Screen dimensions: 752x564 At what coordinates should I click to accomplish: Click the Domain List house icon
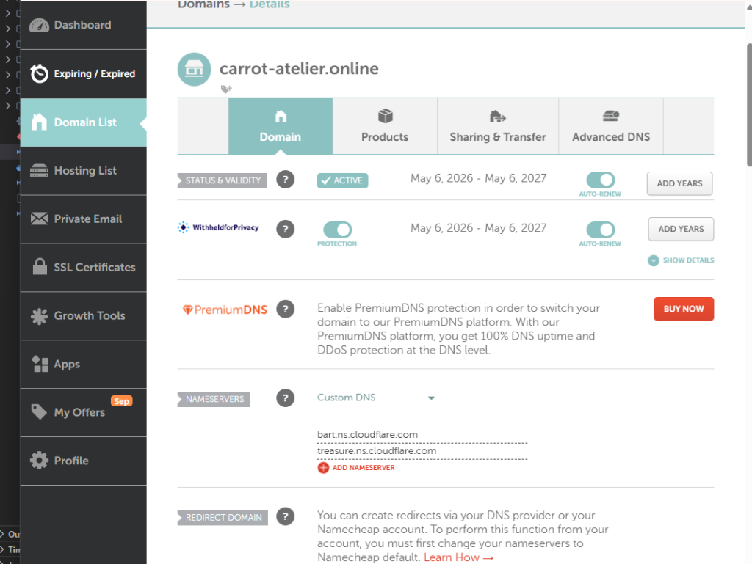39,122
